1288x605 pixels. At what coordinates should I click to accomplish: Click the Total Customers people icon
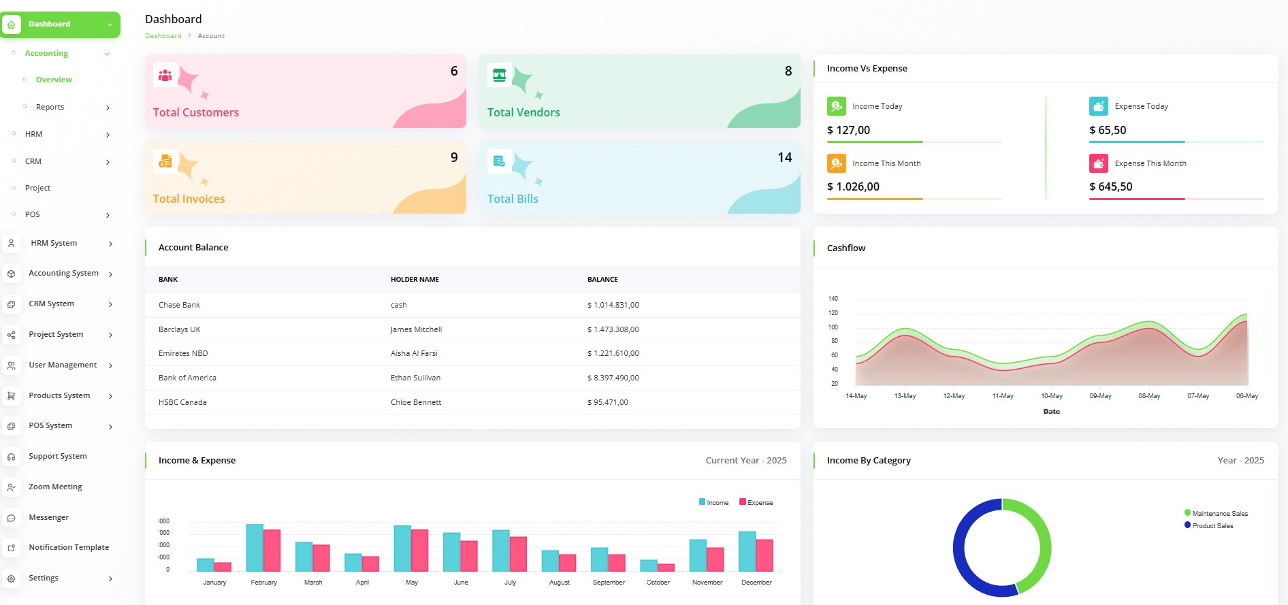[165, 76]
